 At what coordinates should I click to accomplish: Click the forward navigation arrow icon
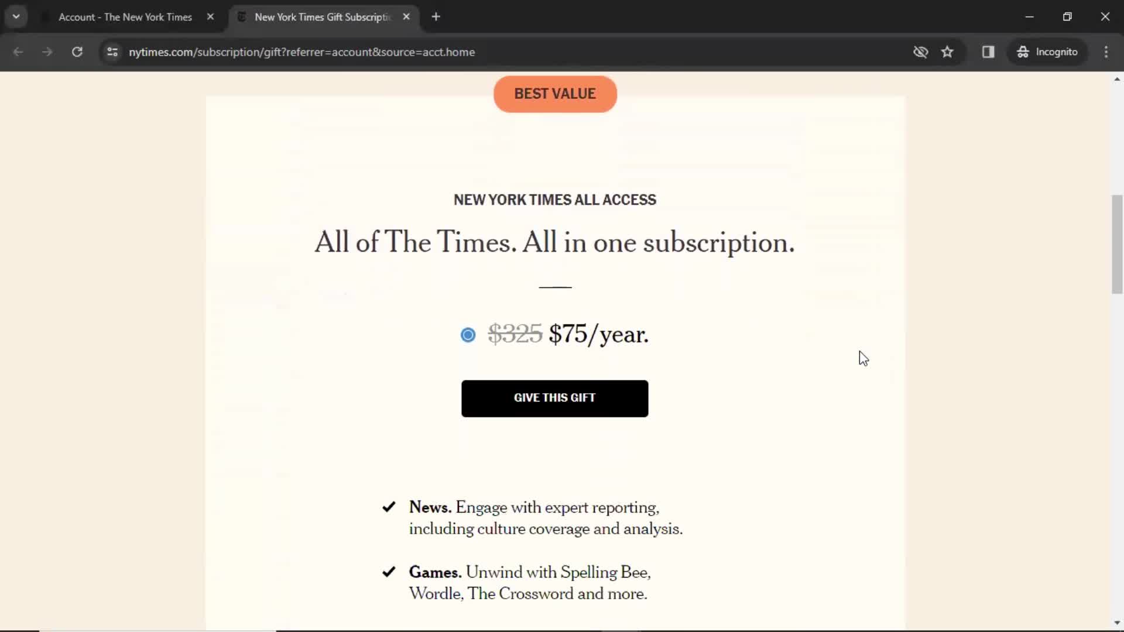click(46, 51)
